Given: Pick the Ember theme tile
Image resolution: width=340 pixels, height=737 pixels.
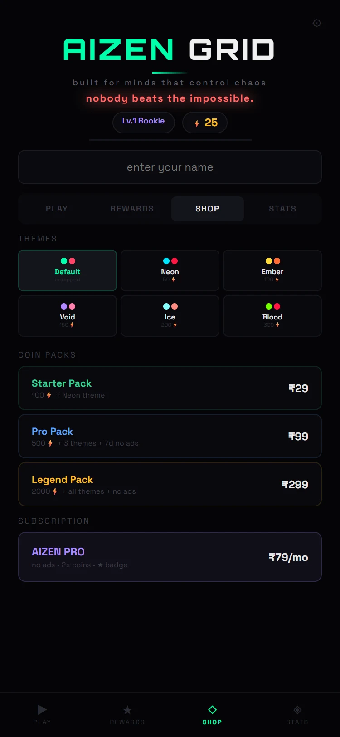Looking at the screenshot, I should pos(272,270).
